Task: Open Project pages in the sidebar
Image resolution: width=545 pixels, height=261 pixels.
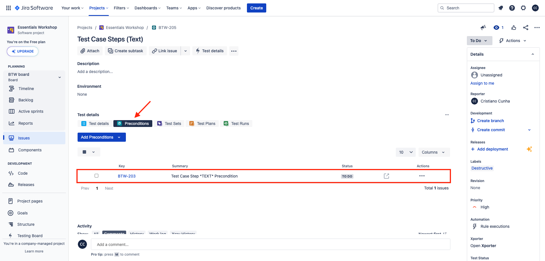Action: click(34, 201)
